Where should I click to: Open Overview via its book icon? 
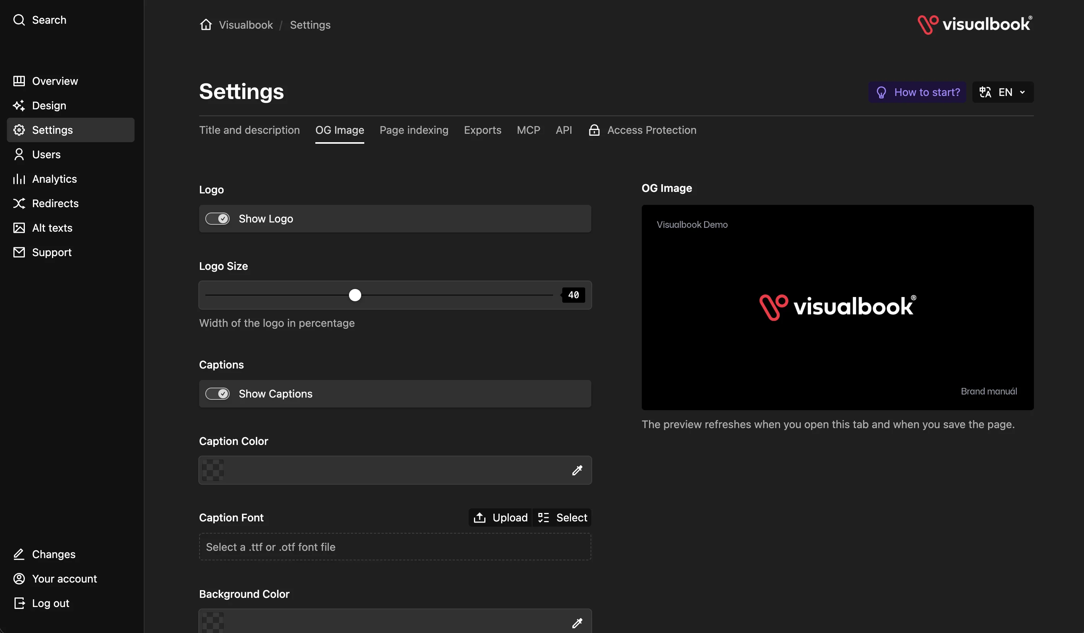coord(19,81)
